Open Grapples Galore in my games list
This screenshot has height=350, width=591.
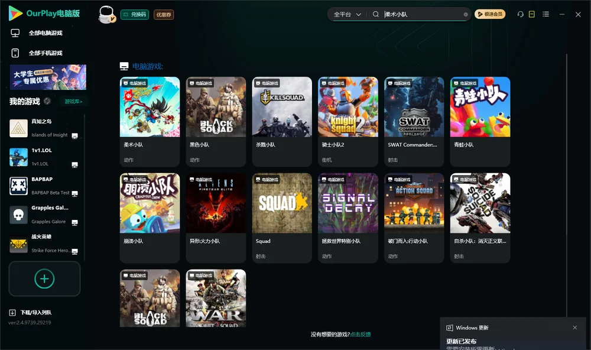coord(44,215)
